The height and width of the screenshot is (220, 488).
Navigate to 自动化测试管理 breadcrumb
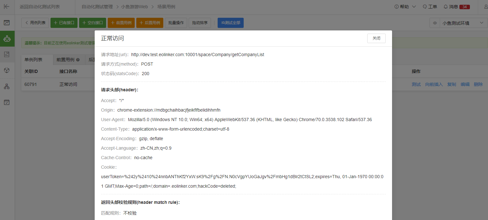tap(97, 7)
